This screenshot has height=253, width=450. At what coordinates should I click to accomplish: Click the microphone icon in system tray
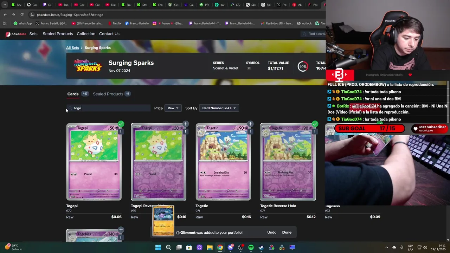point(401,247)
